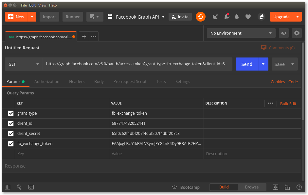
Task: Open manage environments gear icon
Action: [297, 33]
